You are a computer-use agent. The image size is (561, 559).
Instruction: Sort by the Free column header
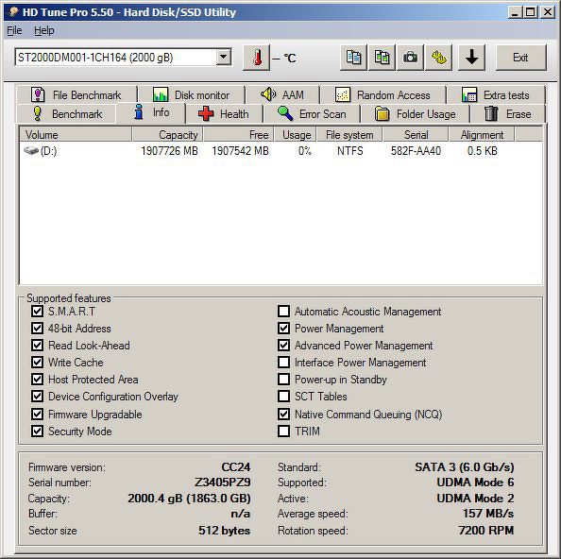point(238,134)
